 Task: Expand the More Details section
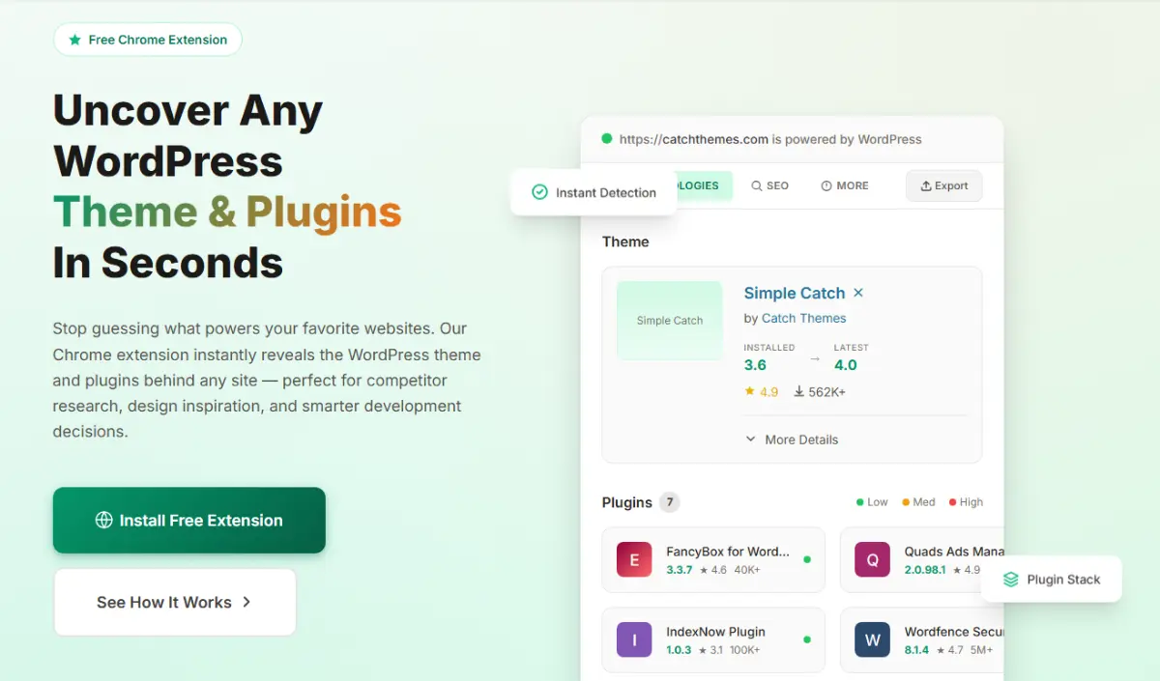pyautogui.click(x=802, y=440)
